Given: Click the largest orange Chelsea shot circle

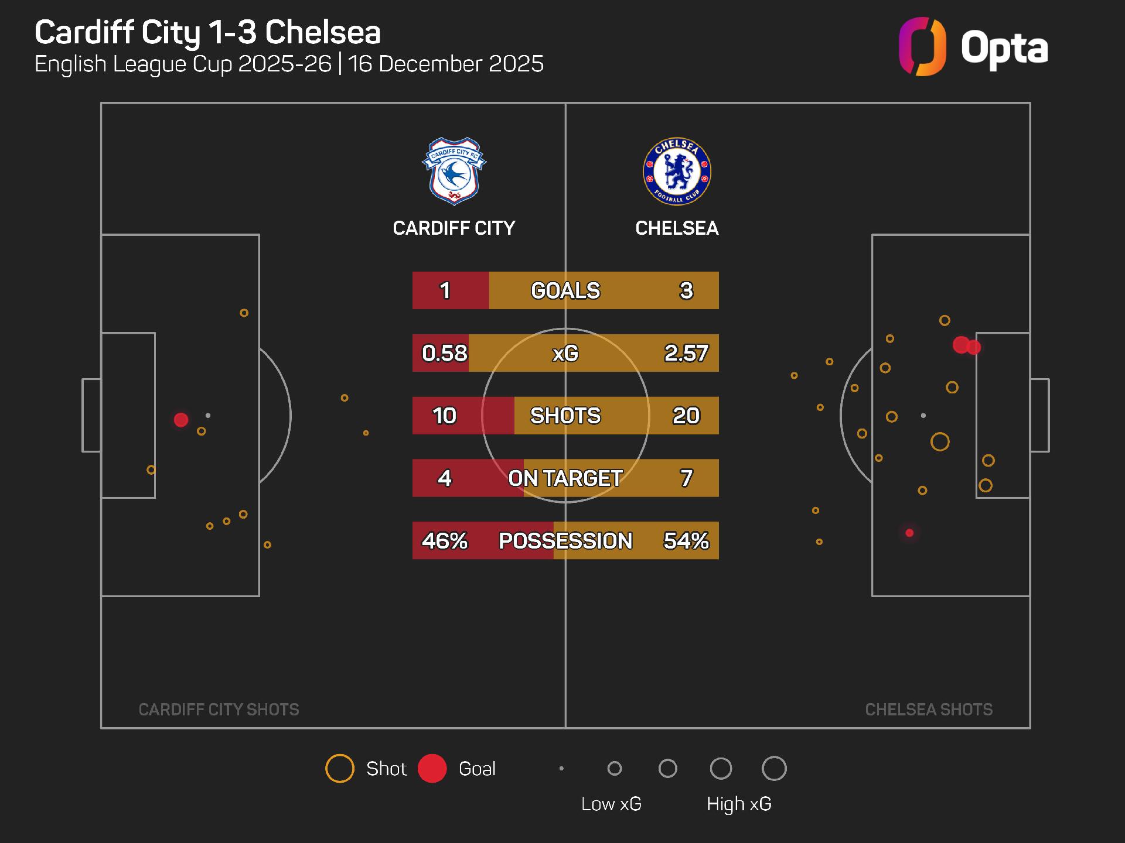Looking at the screenshot, I should click(x=940, y=441).
